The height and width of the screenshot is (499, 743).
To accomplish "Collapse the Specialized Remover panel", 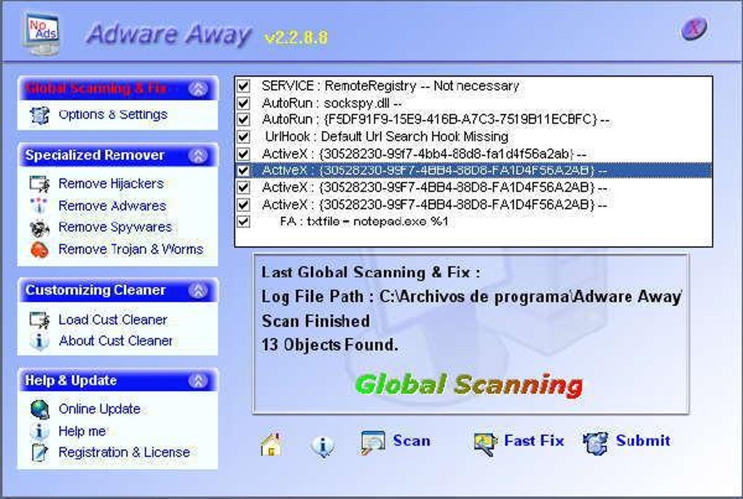I will coord(198,155).
